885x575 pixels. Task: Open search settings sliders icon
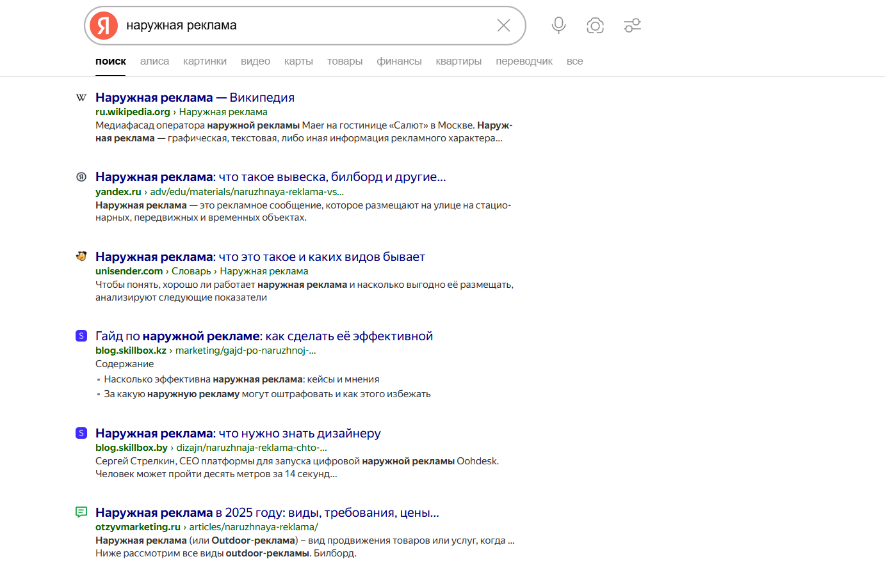633,26
